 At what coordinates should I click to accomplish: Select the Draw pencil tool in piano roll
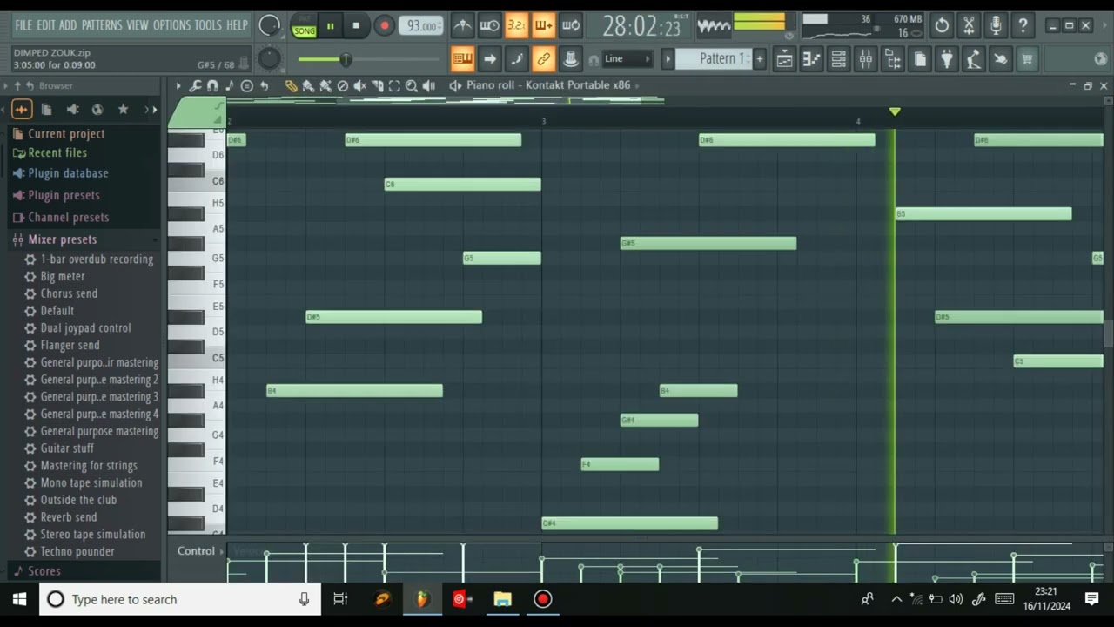(x=291, y=85)
